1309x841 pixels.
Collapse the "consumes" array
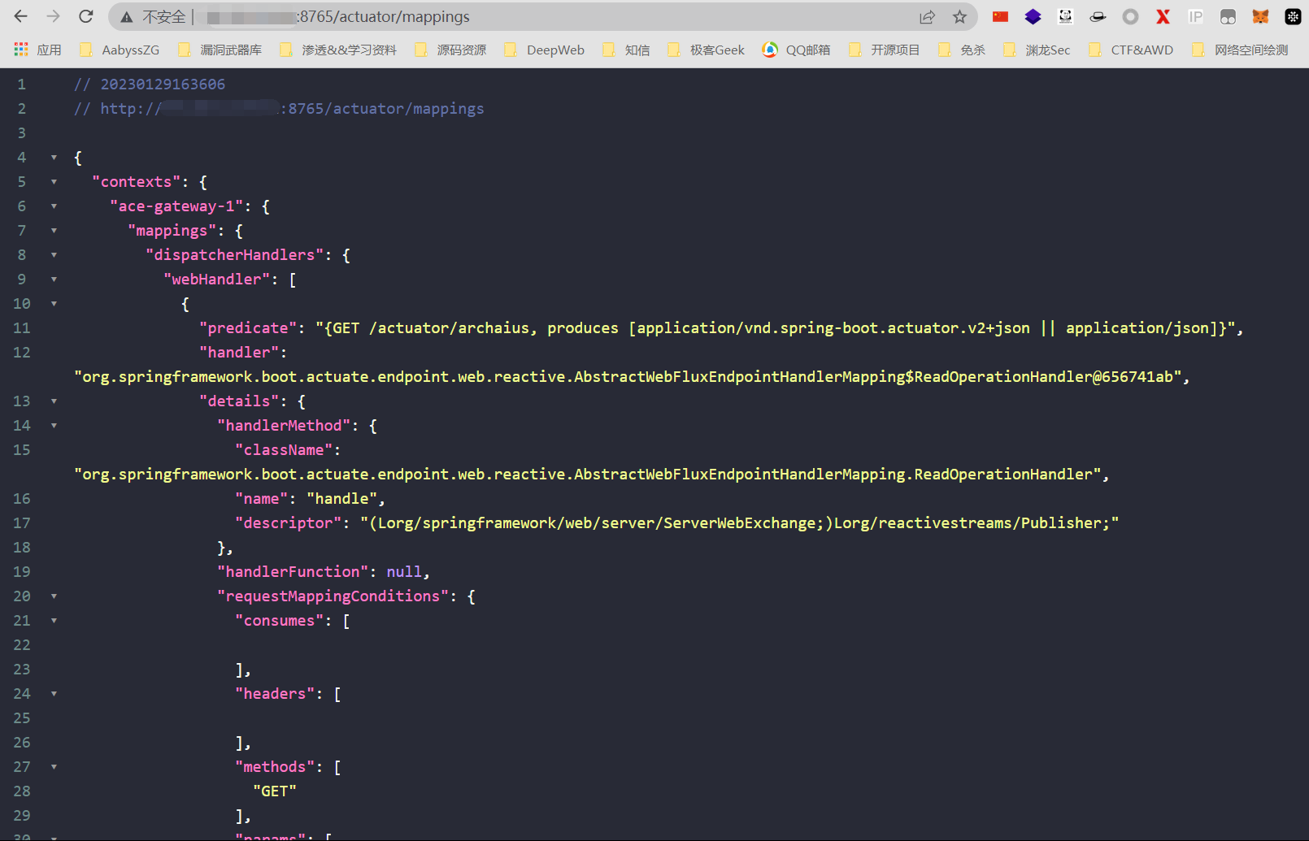[54, 621]
